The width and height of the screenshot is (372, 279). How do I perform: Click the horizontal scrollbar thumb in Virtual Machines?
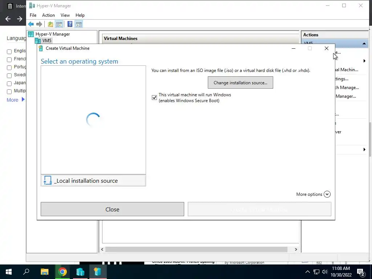tap(196, 249)
